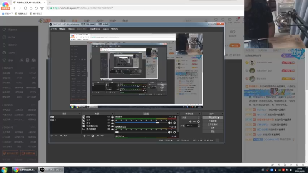The height and width of the screenshot is (173, 308).
Task: Open video capture device audio gear settings
Action: pyautogui.click(x=174, y=132)
